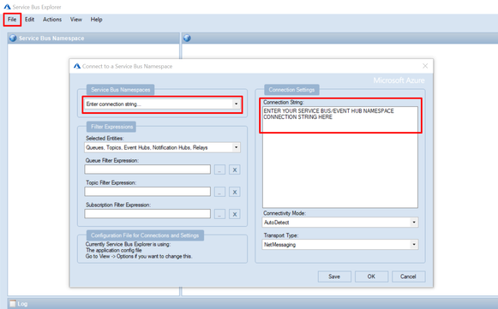Open the Help menu
The image size is (498, 309).
(x=96, y=20)
